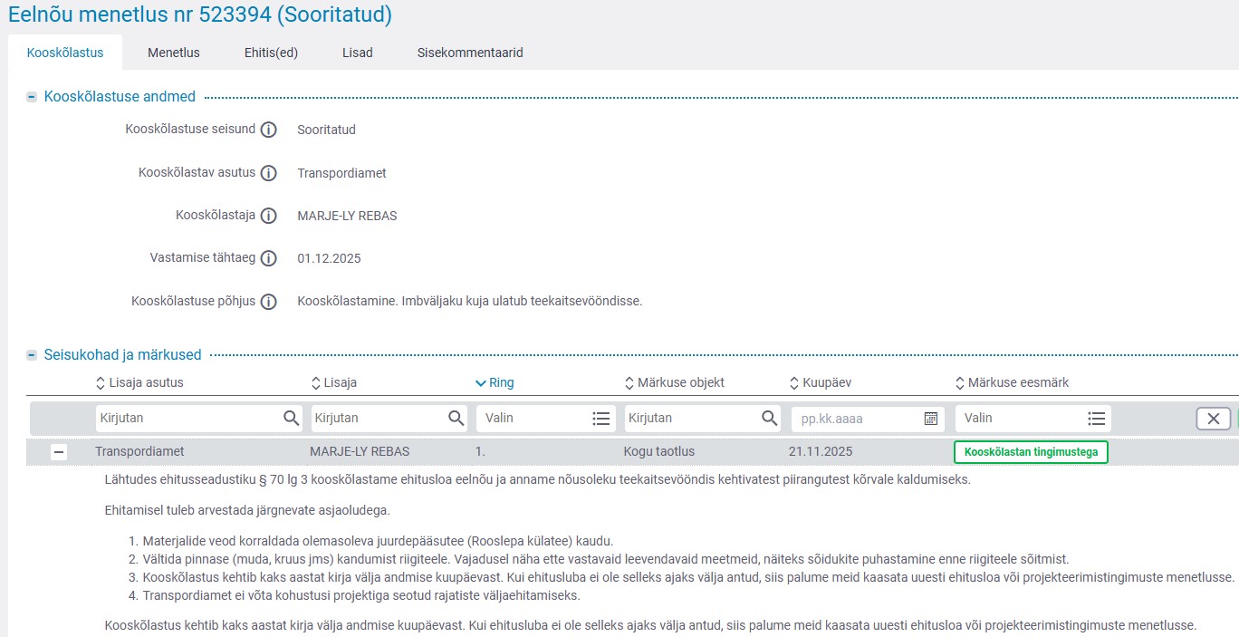Click info icon beside Kooskõlastav asutus
This screenshot has width=1239, height=637.
tap(268, 173)
